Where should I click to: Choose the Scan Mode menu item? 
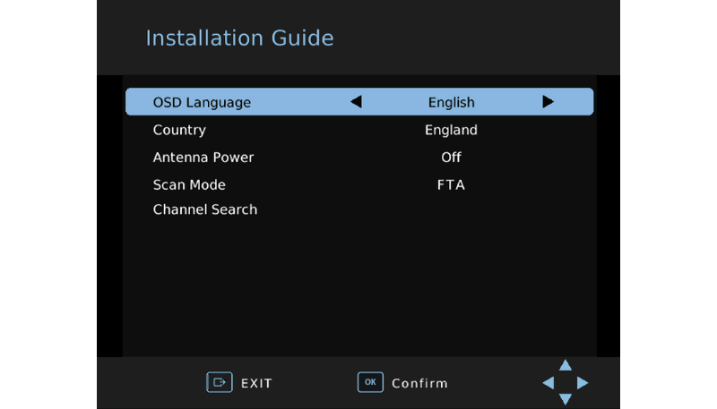(189, 185)
